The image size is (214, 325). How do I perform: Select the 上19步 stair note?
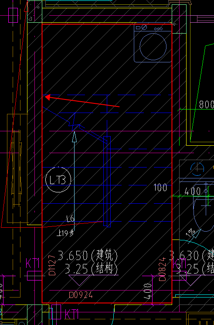point(65,233)
